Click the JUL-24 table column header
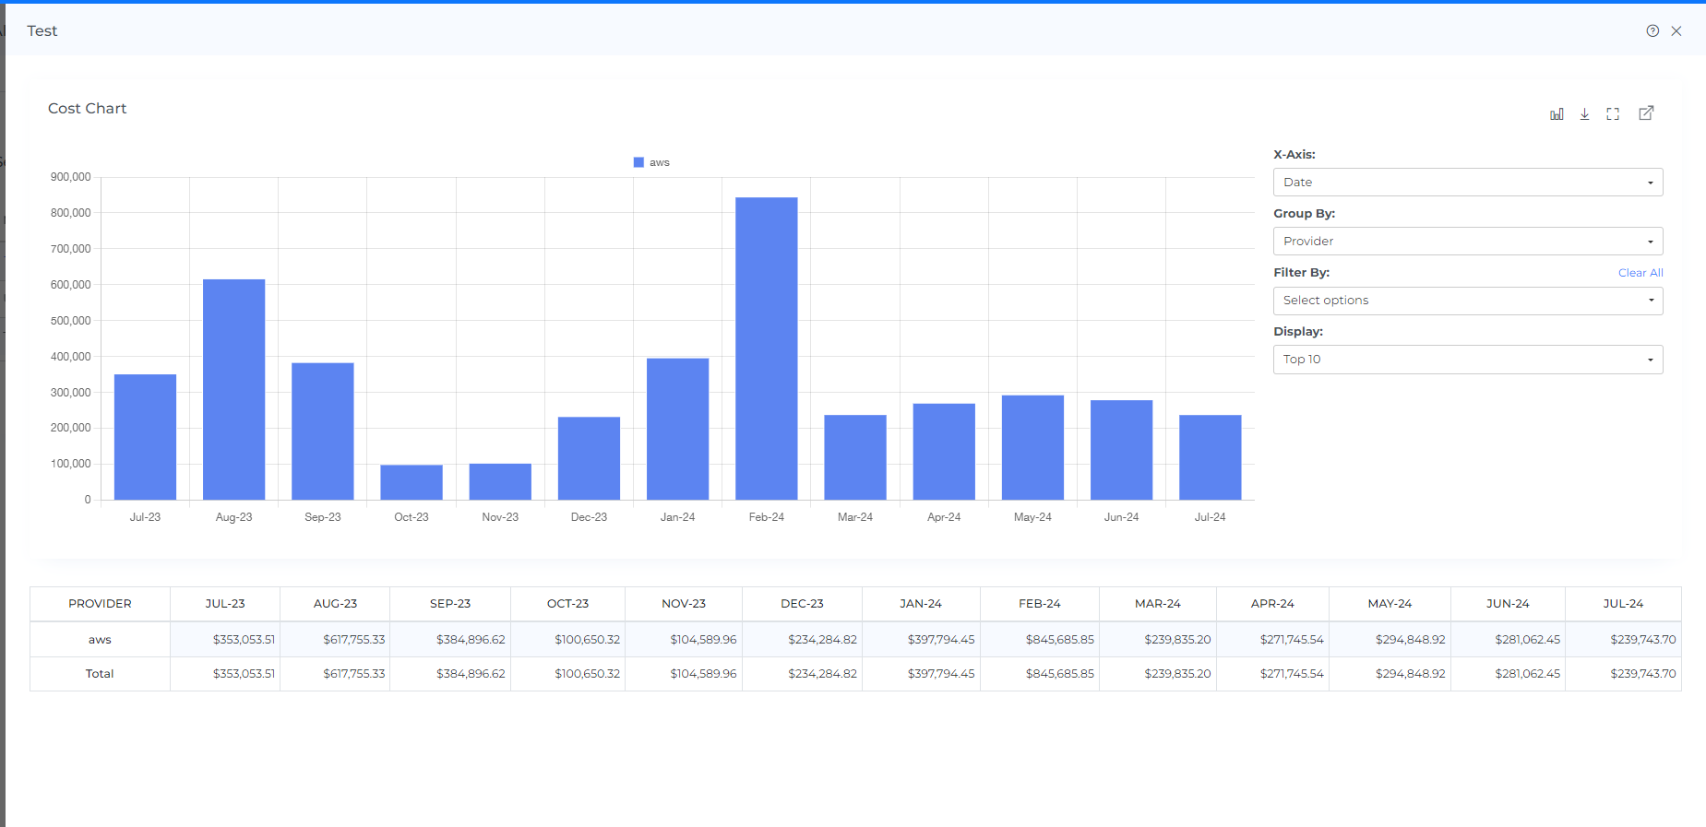The width and height of the screenshot is (1706, 827). coord(1622,604)
